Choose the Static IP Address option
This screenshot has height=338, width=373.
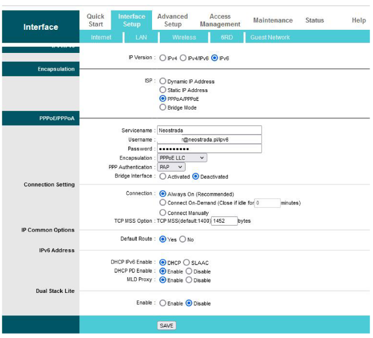(163, 90)
